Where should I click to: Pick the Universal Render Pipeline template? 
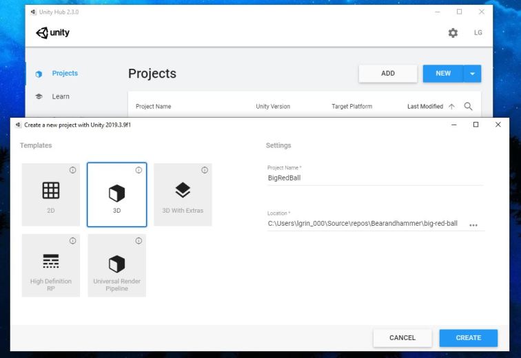click(116, 266)
